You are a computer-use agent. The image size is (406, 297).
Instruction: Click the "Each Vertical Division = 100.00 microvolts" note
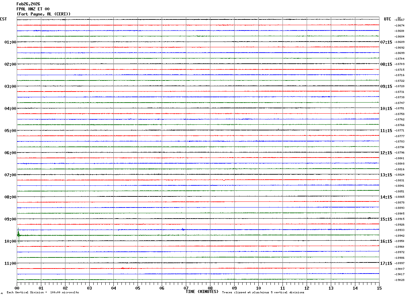point(43,293)
